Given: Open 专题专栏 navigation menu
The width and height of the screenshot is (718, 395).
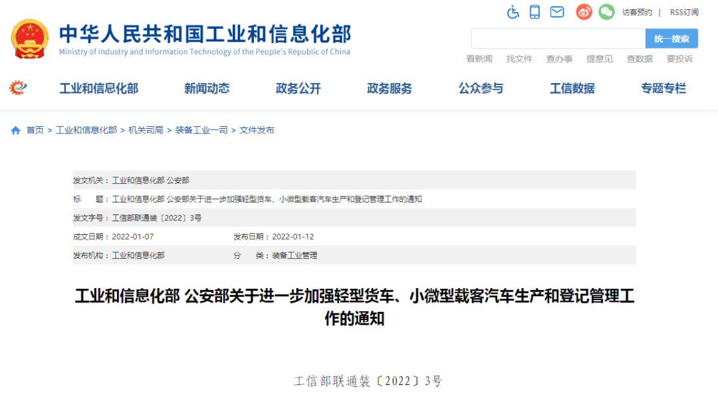Looking at the screenshot, I should [x=663, y=88].
